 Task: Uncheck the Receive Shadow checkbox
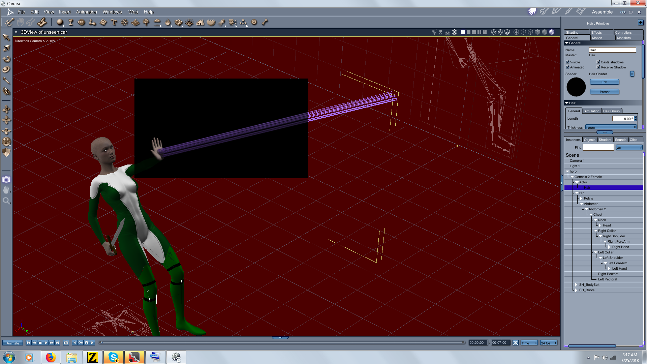(x=598, y=67)
